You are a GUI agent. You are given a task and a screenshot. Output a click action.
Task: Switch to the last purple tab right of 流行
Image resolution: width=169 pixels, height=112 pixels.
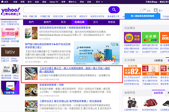click(x=112, y=22)
